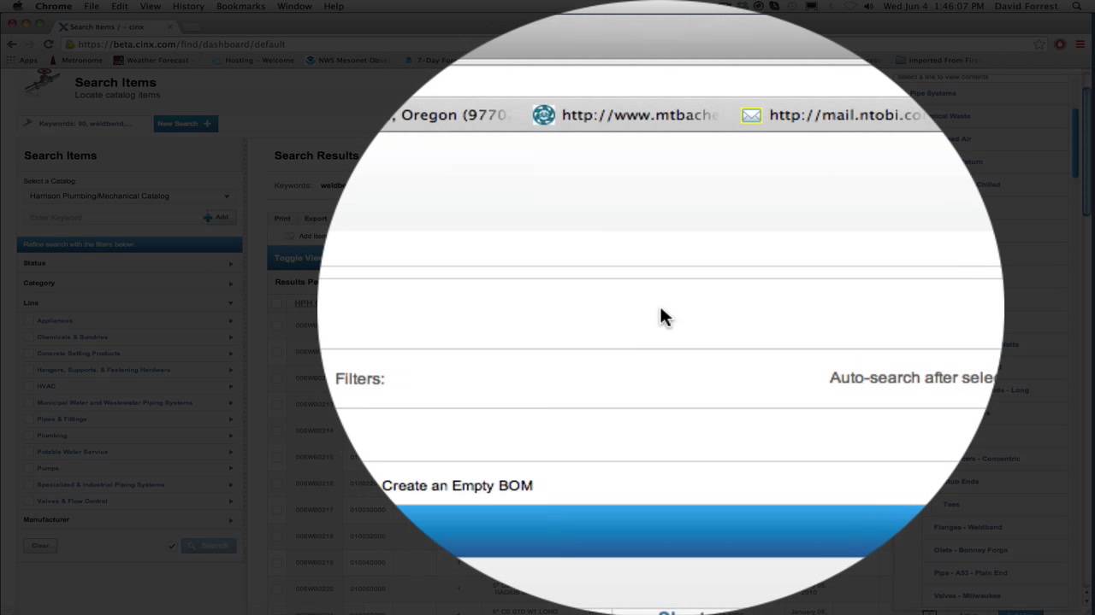Open Chrome's hamburger menu
The image size is (1095, 615).
[x=1082, y=44]
